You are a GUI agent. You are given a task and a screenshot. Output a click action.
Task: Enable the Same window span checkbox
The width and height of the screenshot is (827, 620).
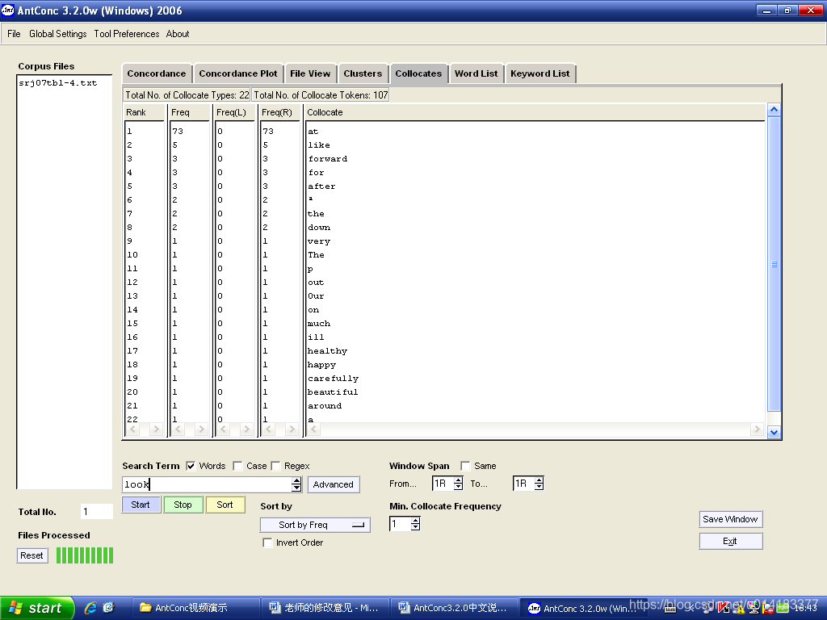(465, 466)
